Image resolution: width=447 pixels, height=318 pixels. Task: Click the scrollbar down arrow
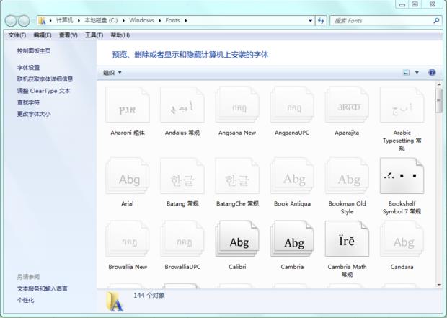pyautogui.click(x=439, y=285)
